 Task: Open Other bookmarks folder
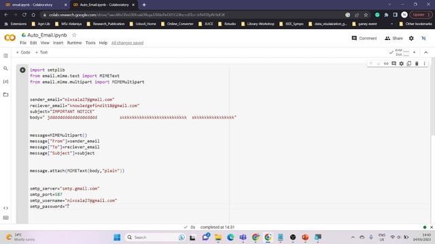coord(415,24)
